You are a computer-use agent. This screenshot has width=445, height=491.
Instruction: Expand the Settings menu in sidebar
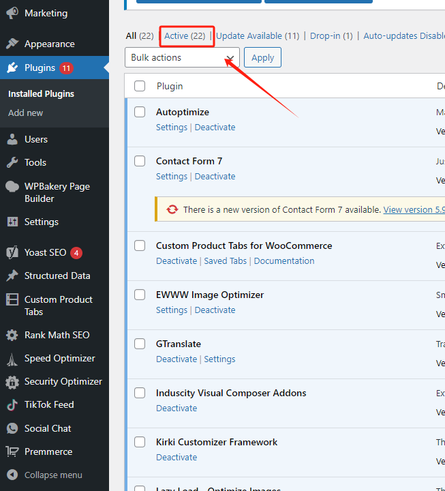[41, 222]
